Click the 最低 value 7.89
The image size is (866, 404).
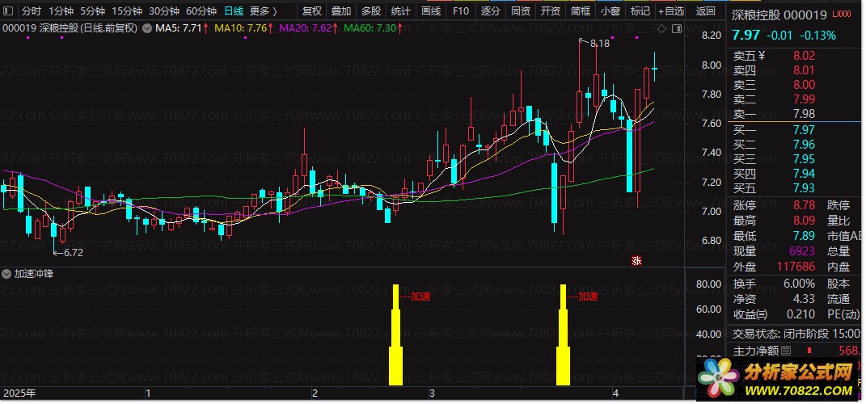pos(804,236)
